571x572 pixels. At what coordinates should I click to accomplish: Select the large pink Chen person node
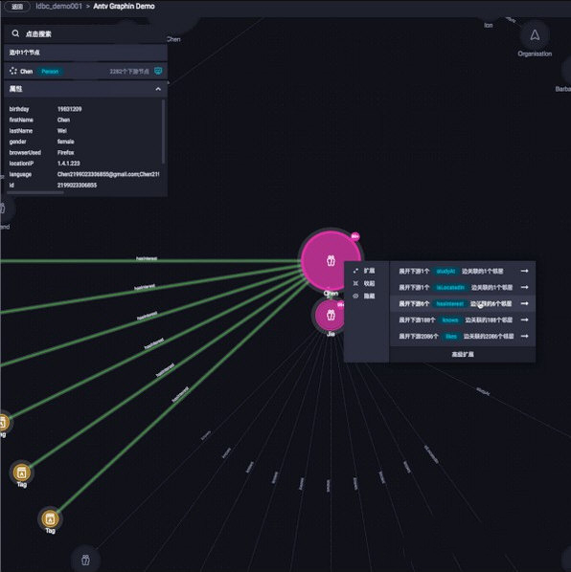[331, 260]
